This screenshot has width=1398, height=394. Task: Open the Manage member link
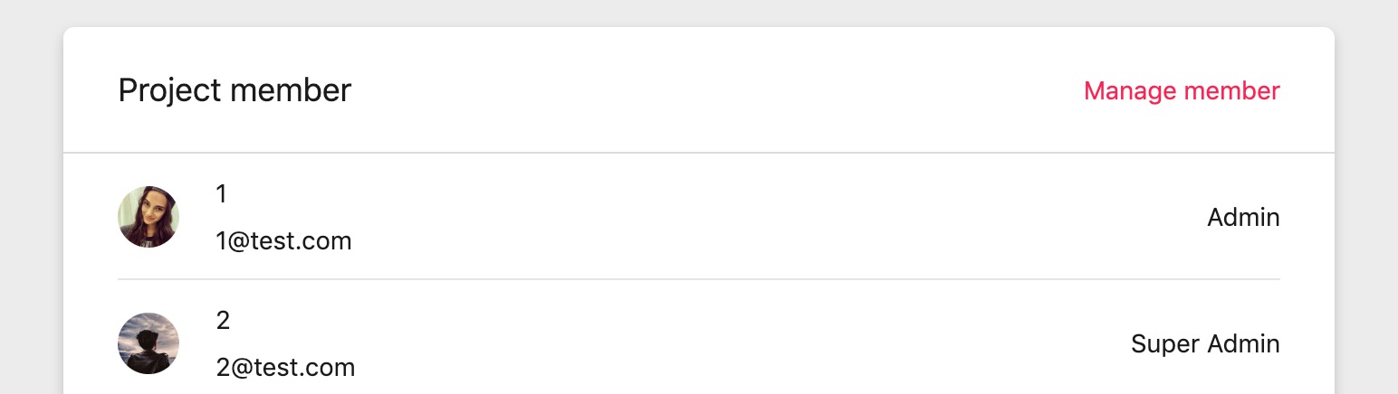pos(1182,90)
